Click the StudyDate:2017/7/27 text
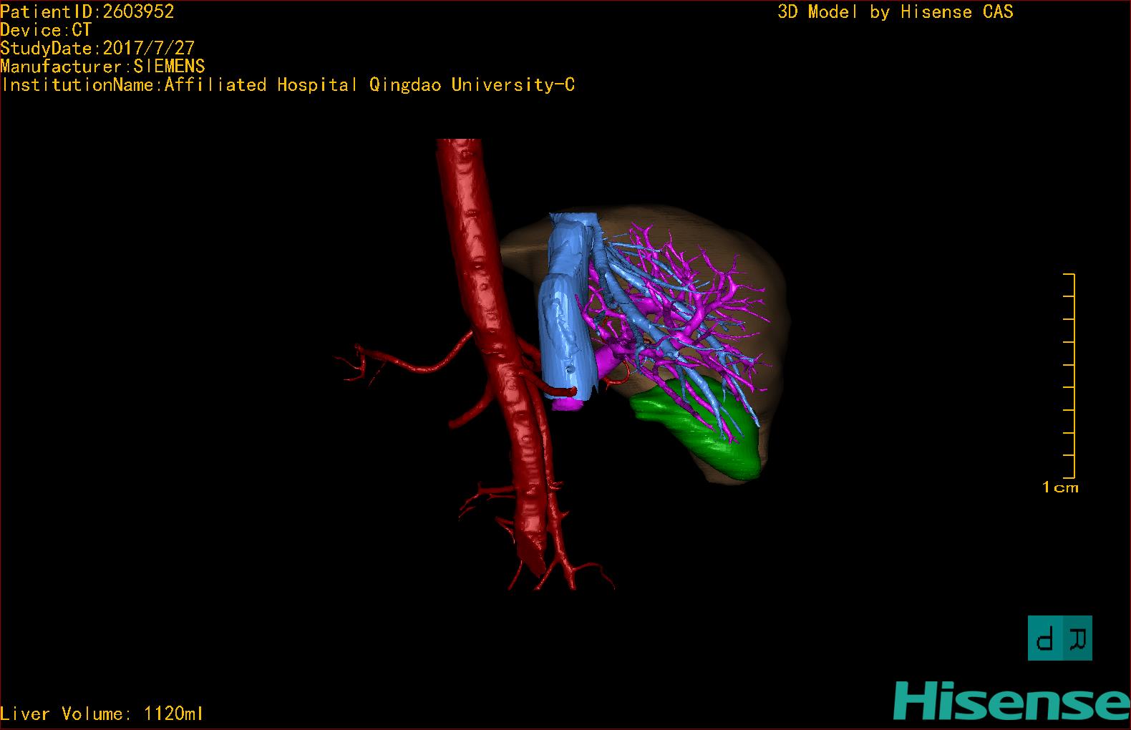1131x730 pixels. [x=97, y=48]
